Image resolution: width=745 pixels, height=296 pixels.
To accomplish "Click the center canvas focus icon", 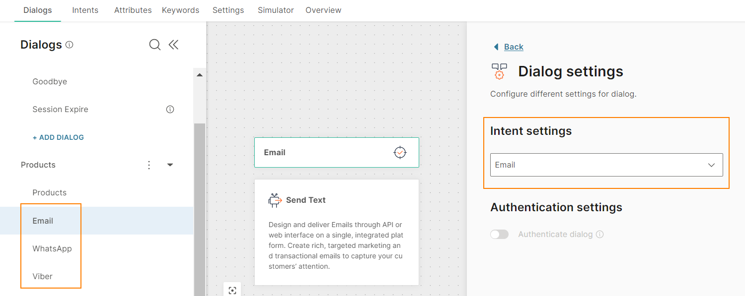I will (x=232, y=291).
